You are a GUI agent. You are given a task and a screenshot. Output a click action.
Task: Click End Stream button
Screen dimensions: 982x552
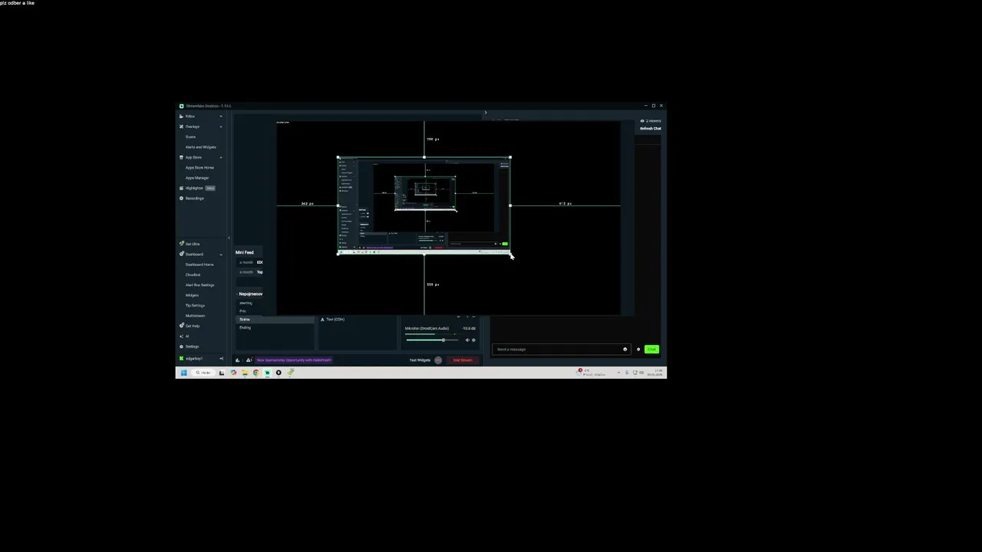pos(463,360)
